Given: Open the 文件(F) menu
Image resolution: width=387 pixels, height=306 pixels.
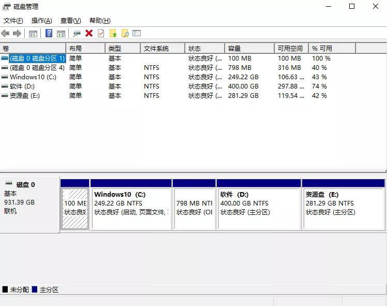Looking at the screenshot, I should tap(13, 21).
